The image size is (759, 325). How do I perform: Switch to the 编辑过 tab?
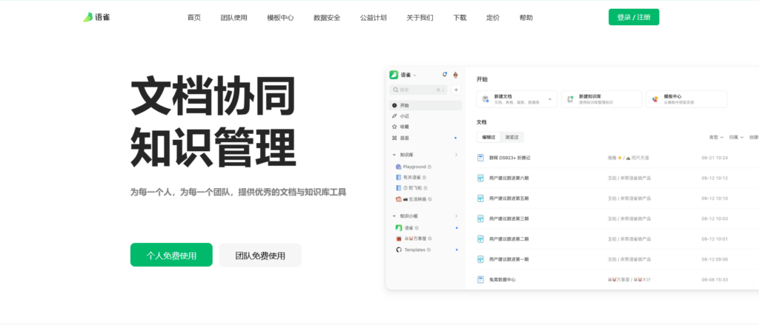tap(488, 138)
